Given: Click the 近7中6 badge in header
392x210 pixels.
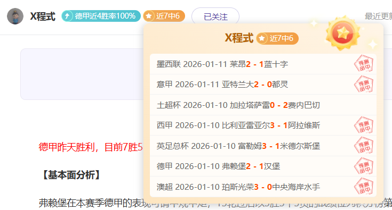Looking at the screenshot, I should point(164,16).
